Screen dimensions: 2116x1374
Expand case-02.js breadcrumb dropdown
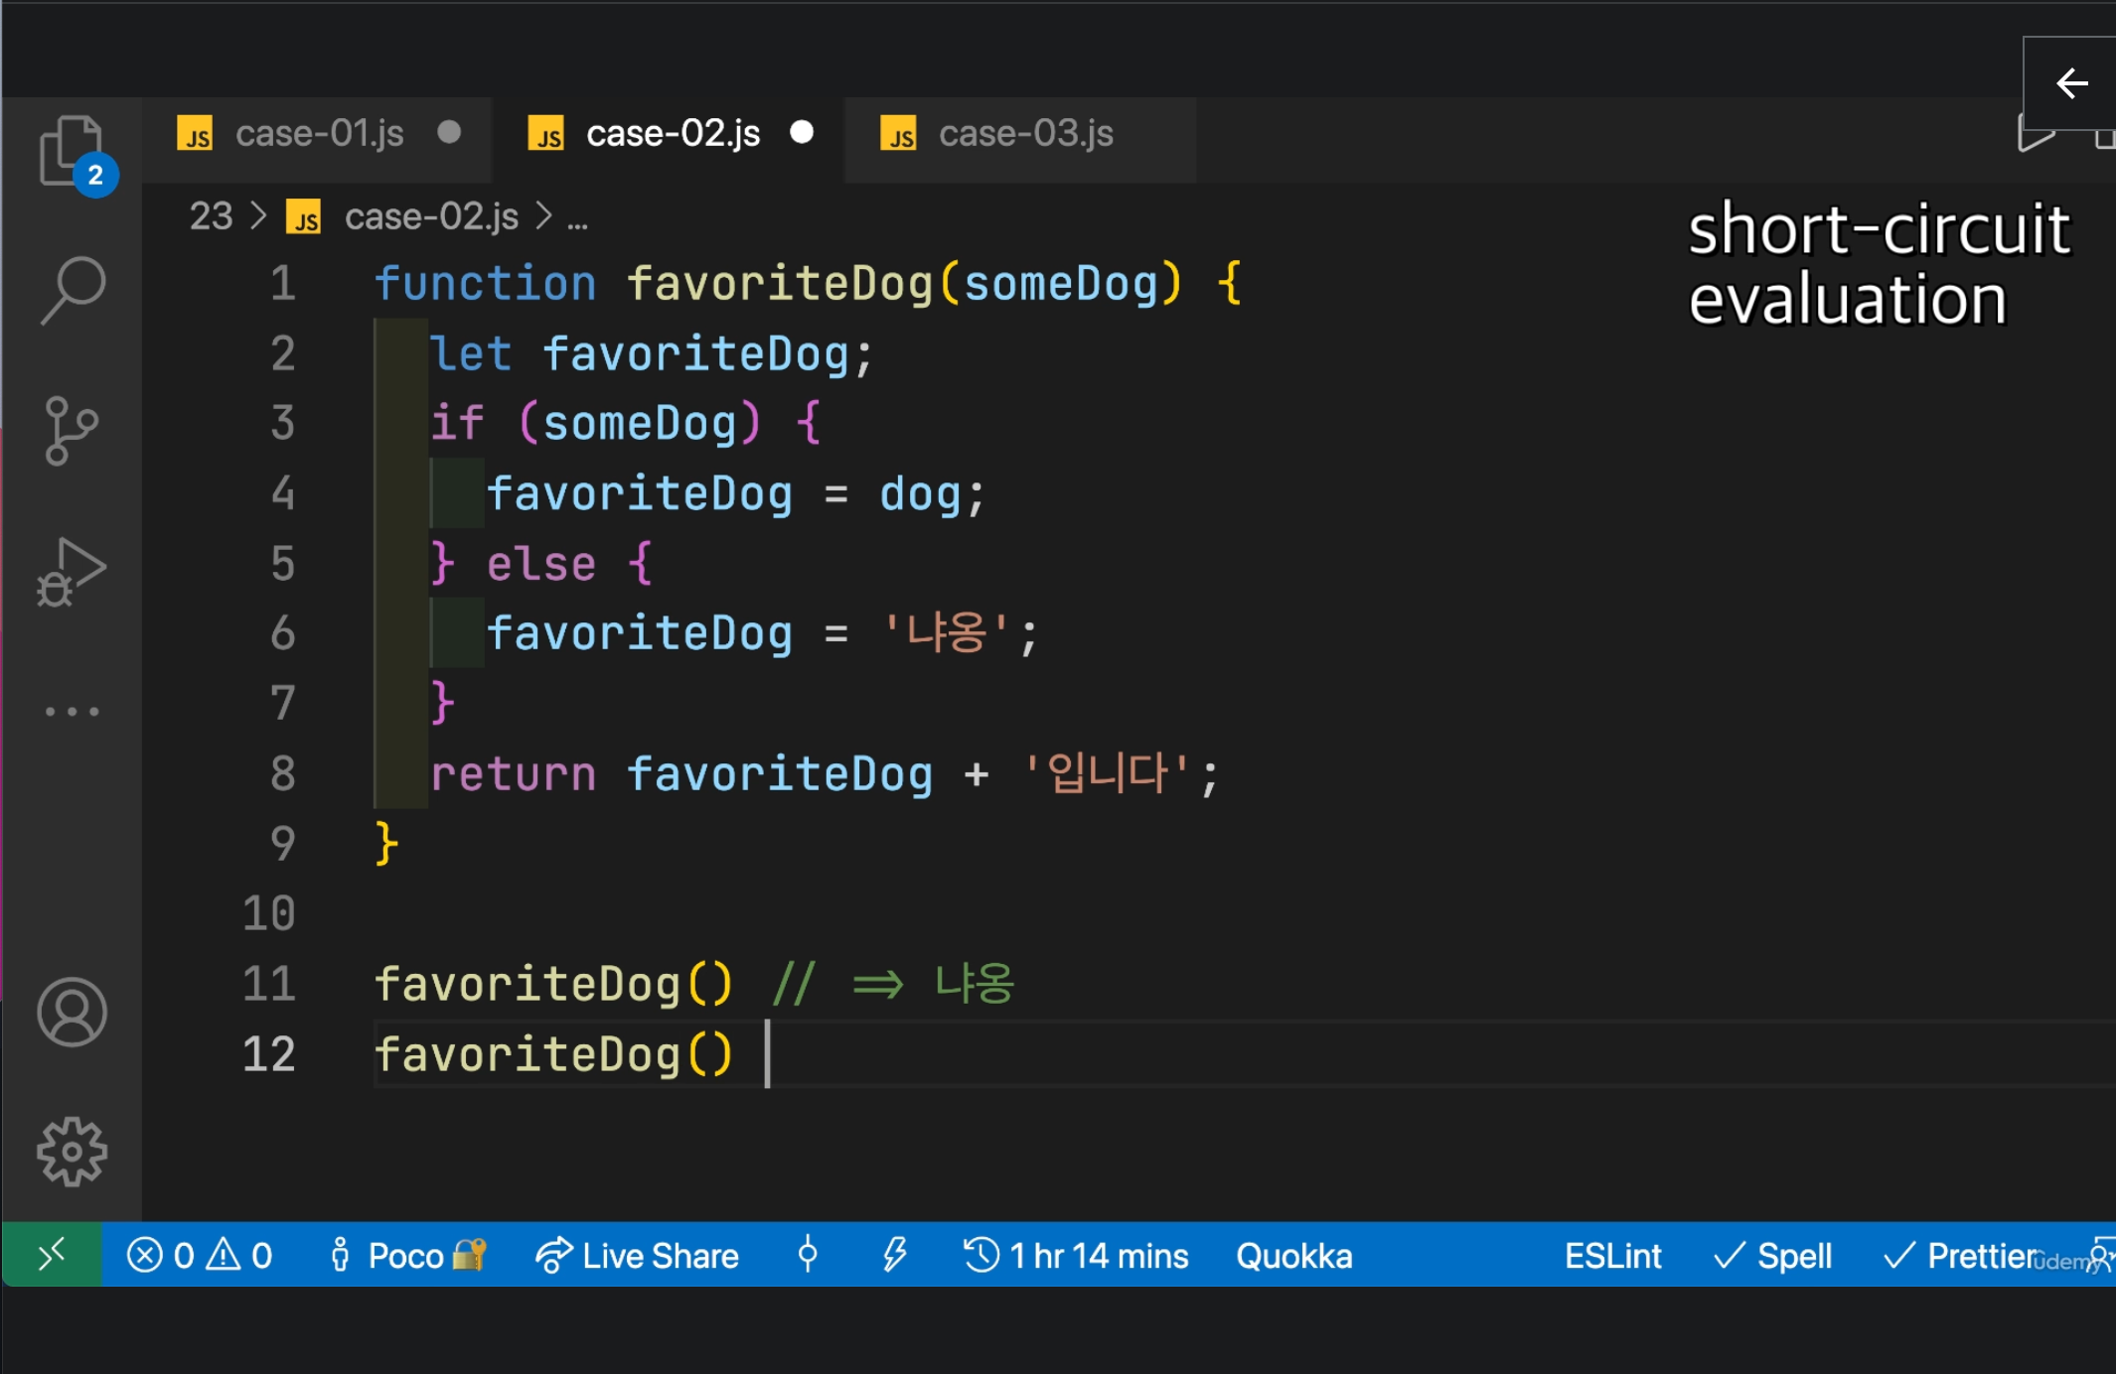(x=431, y=216)
